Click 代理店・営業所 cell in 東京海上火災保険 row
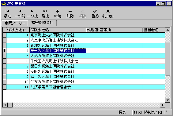Screen dimensions: 173x116 (115, 35)
